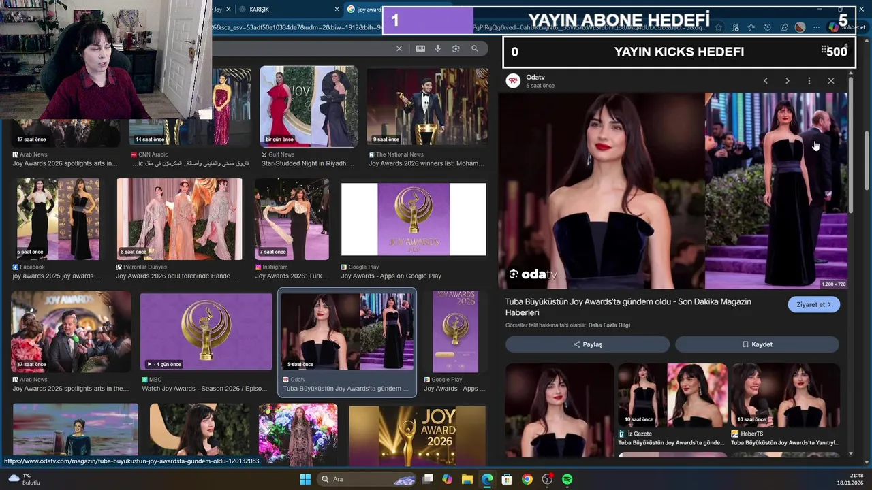This screenshot has width=872, height=490.
Task: Clear the Google search box with X
Action: pos(399,48)
